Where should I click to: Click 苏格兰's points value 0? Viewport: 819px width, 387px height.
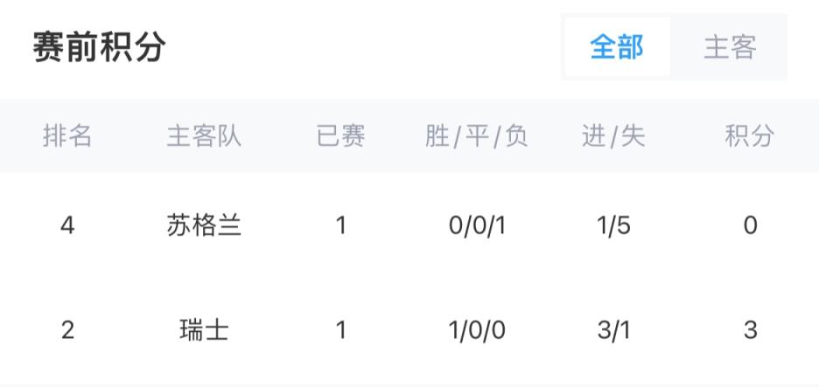(x=750, y=226)
